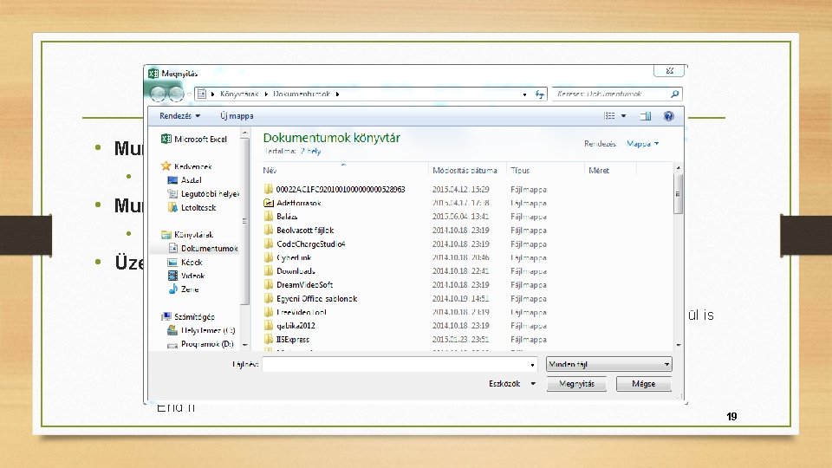Select the IISExpress folder
Image resolution: width=832 pixels, height=468 pixels.
pyautogui.click(x=287, y=340)
